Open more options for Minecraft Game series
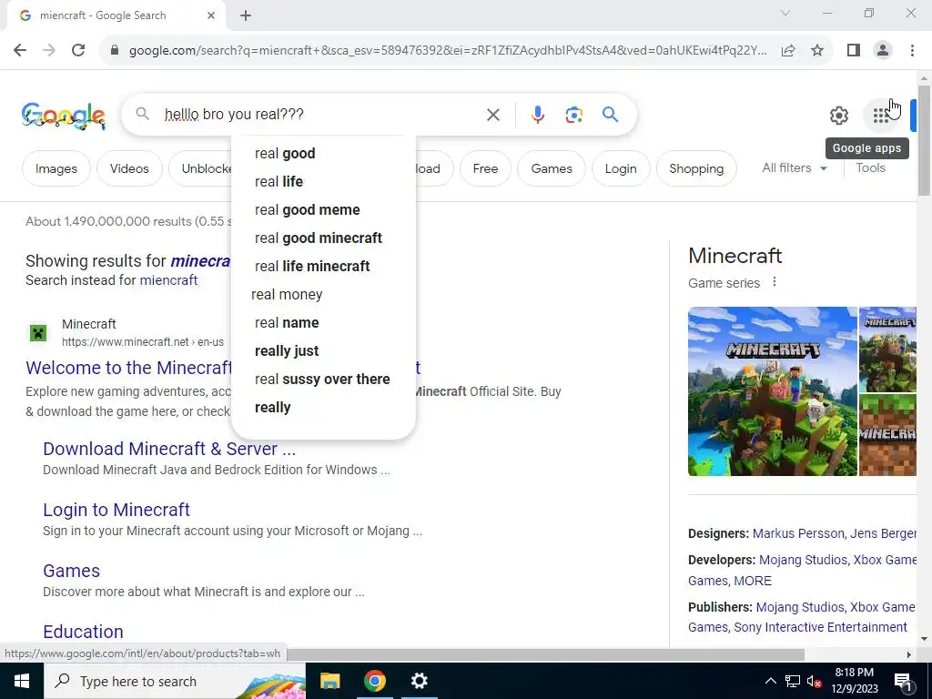 tap(774, 282)
